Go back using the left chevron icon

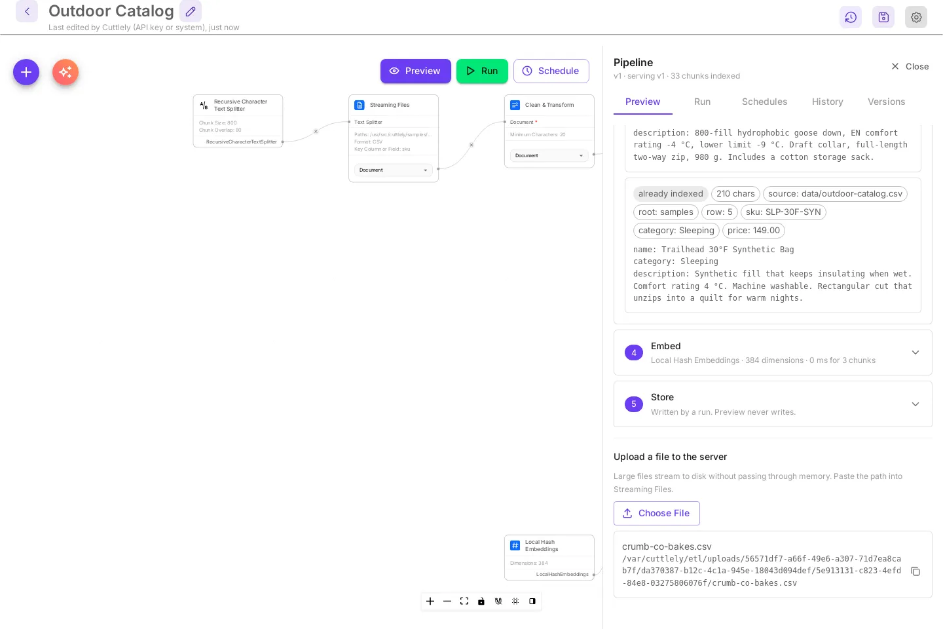[27, 11]
